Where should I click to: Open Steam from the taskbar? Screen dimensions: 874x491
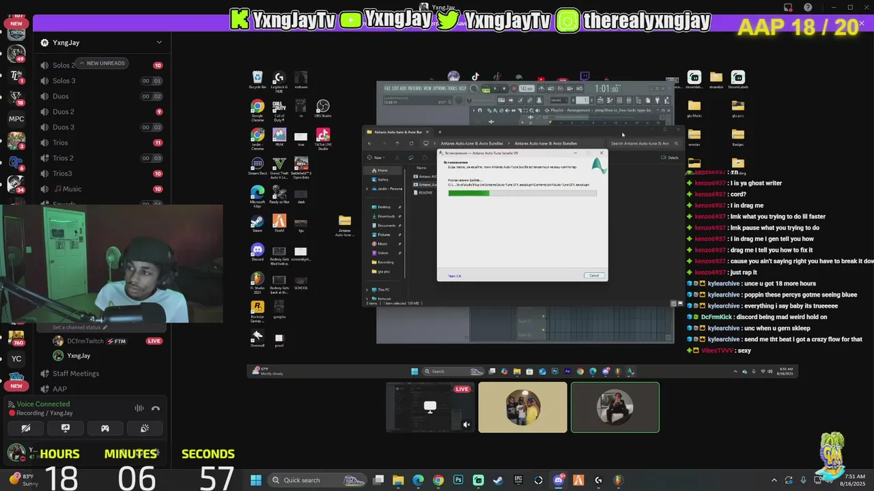[498, 480]
